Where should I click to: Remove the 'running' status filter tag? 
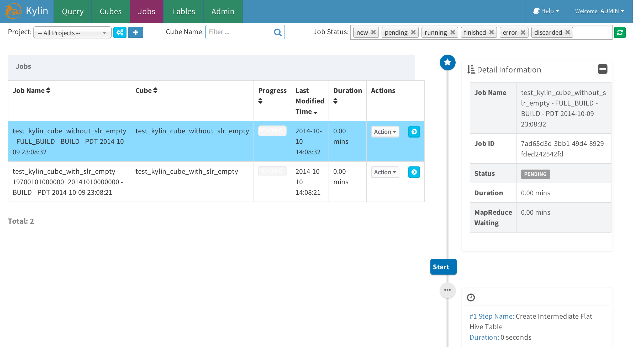453,32
